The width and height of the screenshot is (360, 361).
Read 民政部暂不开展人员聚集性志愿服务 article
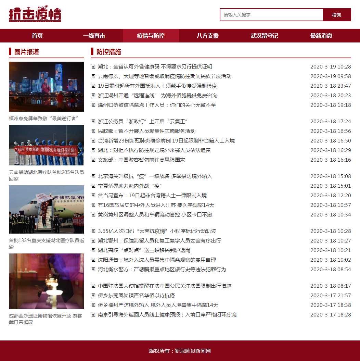(x=146, y=131)
